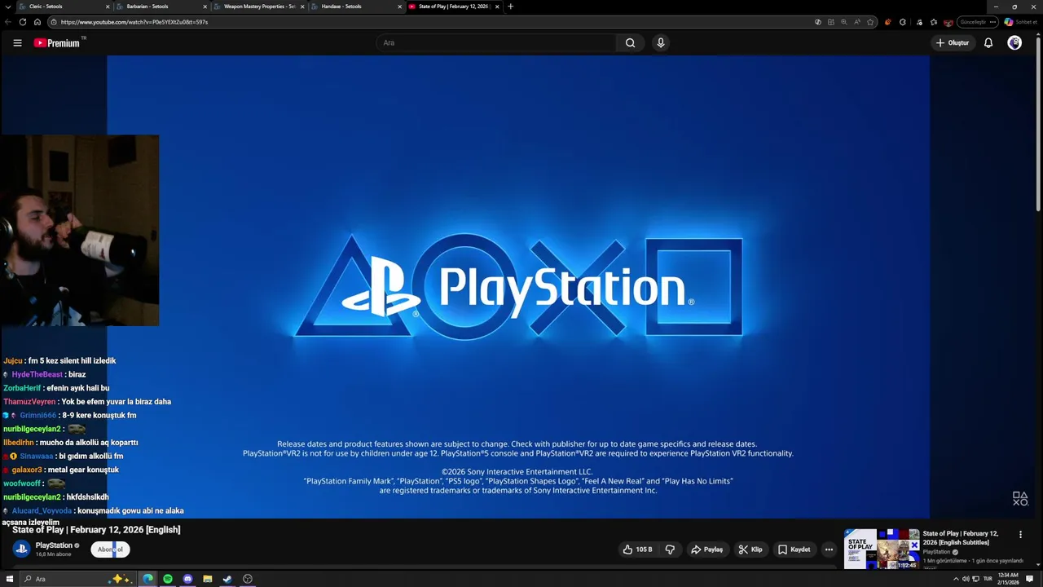Image resolution: width=1043 pixels, height=587 pixels.
Task: Open Discord from the taskbar
Action: pyautogui.click(x=187, y=579)
